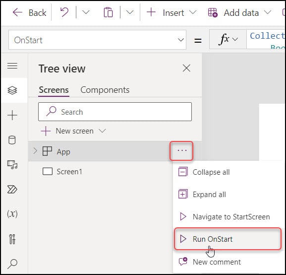Screen dimensions: 286x275
Task: Click the Paste clipboard icon
Action: pos(108,12)
